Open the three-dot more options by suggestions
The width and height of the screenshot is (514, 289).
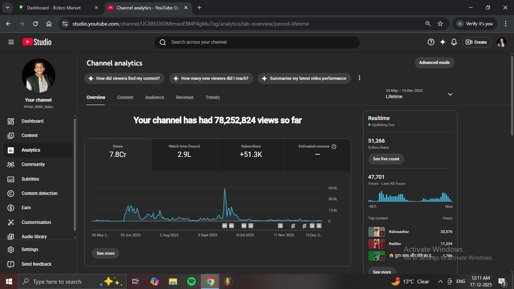[359, 78]
